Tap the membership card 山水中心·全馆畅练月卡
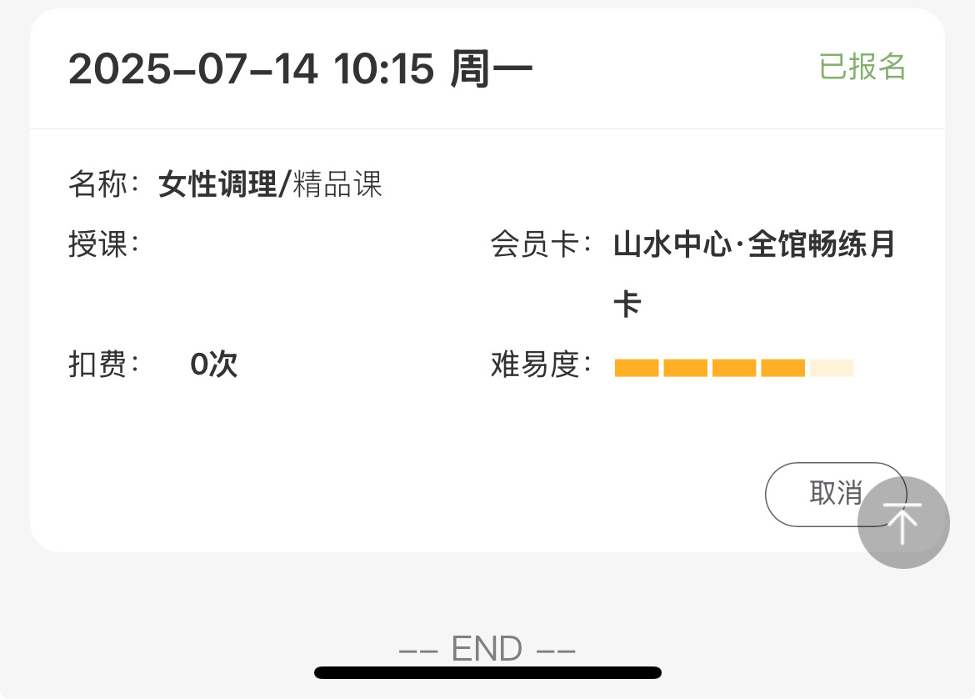The height and width of the screenshot is (699, 975). tap(754, 274)
